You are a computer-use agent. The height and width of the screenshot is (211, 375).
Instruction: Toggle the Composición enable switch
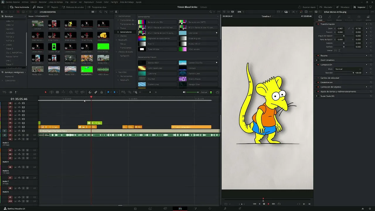click(x=318, y=64)
